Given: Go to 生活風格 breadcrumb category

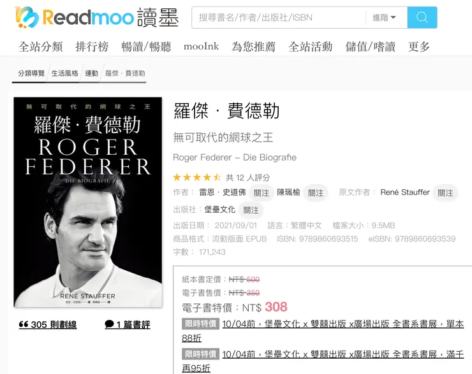Looking at the screenshot, I should (64, 73).
